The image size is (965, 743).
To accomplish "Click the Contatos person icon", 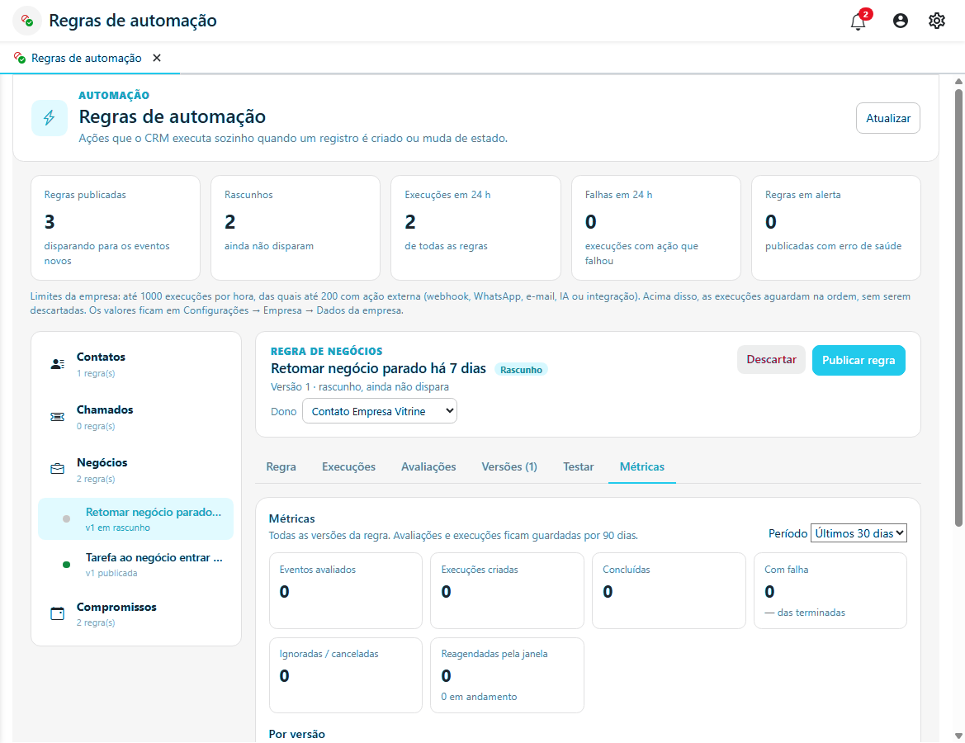I will tap(57, 364).
